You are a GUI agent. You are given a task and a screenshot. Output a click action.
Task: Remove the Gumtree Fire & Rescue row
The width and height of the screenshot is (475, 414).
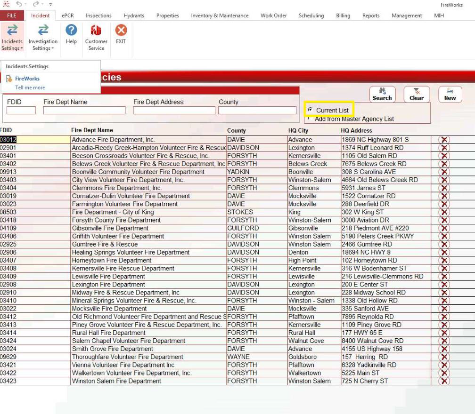point(444,244)
